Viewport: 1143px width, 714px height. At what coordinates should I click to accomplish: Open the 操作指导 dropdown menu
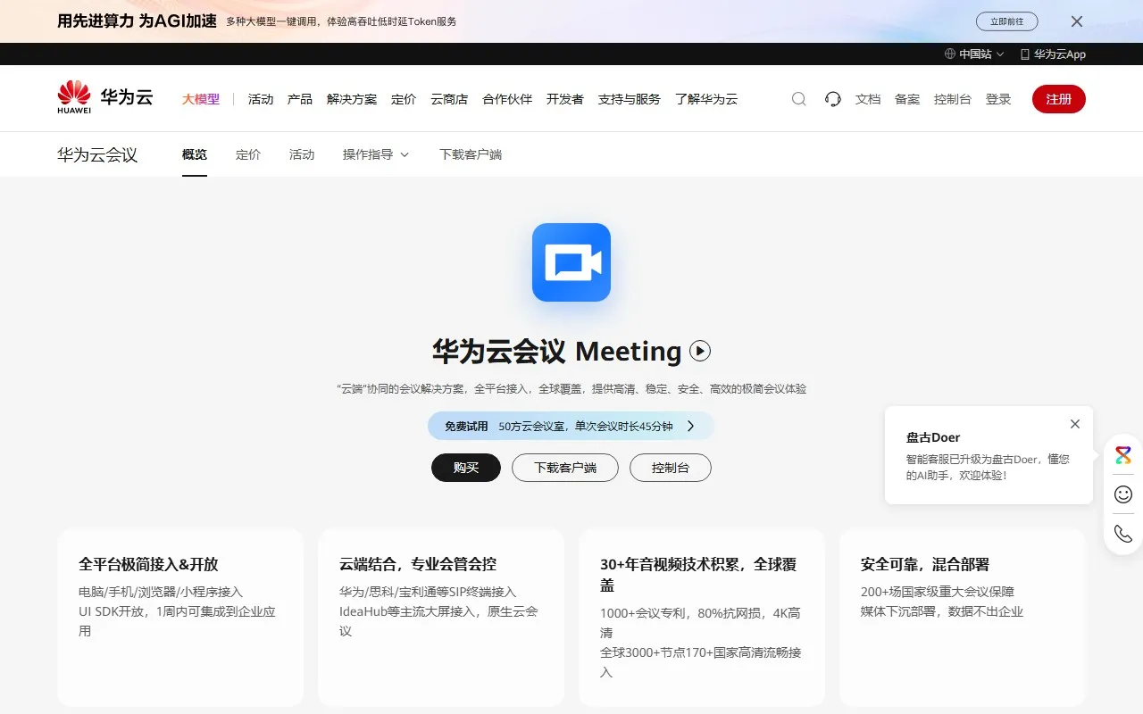pos(375,154)
